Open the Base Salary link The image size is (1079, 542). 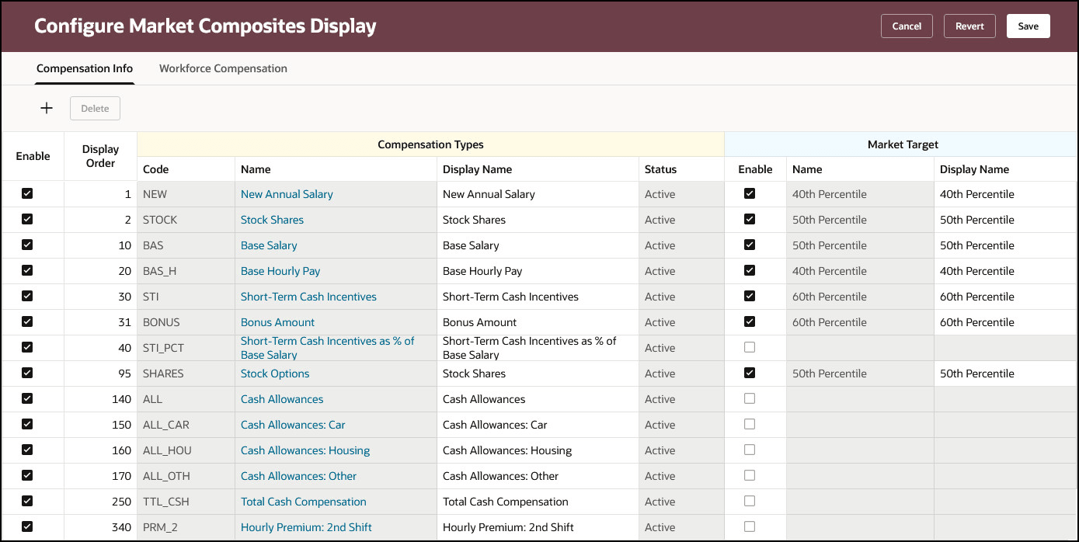269,245
